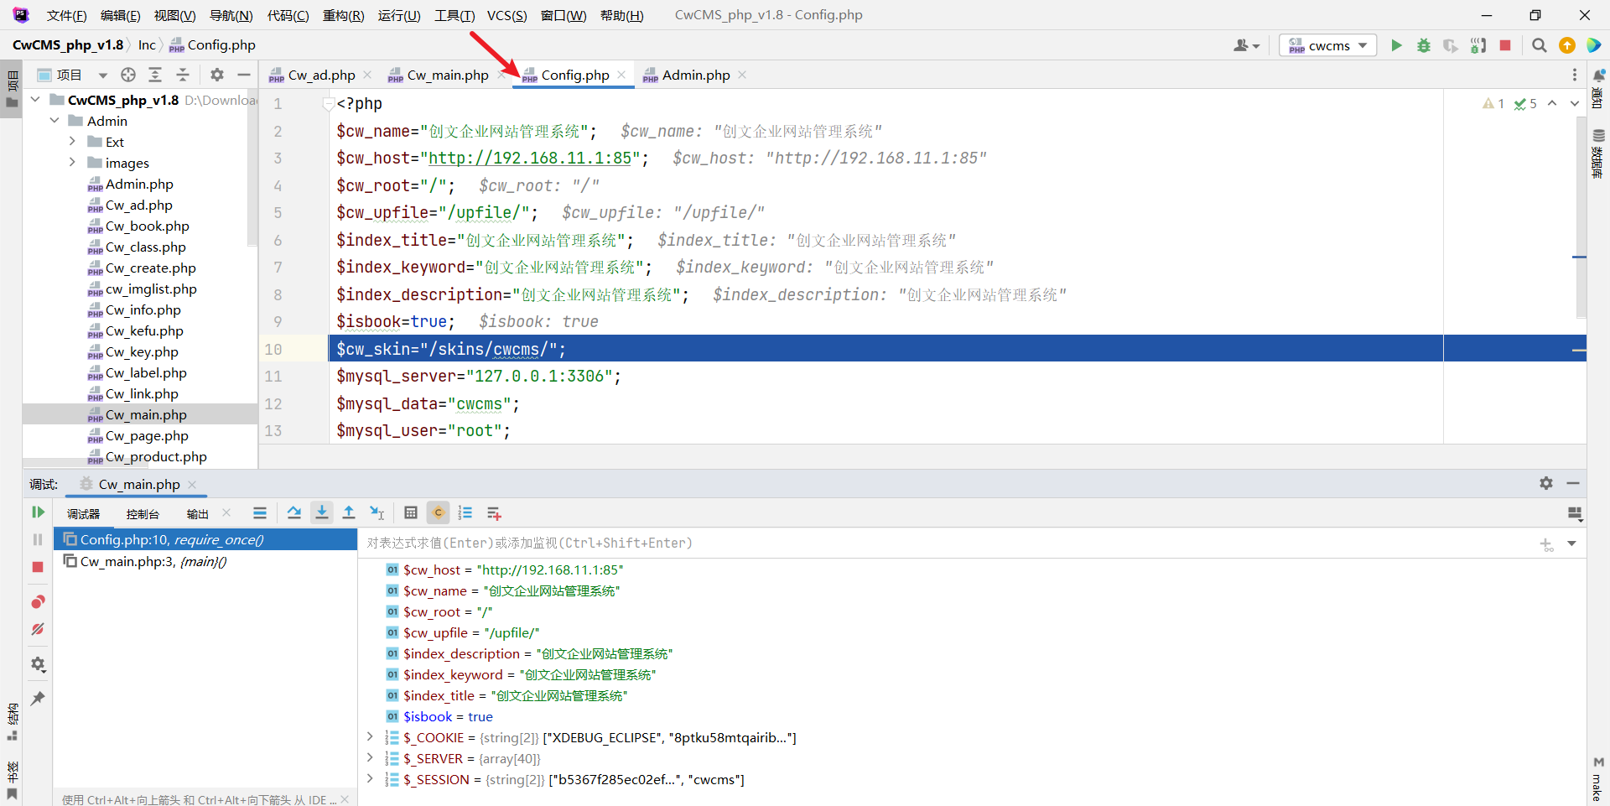
Task: Expand the Ext folder
Action: (x=72, y=142)
